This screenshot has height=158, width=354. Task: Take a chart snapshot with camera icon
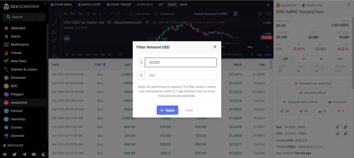[269, 14]
